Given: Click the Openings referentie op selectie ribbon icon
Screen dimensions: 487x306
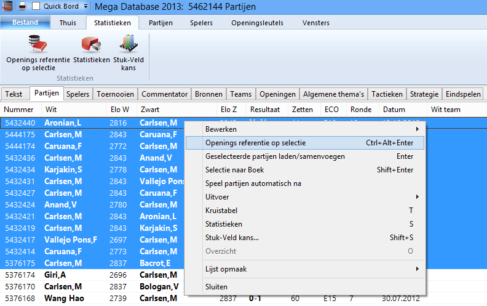Looking at the screenshot, I should (x=38, y=53).
